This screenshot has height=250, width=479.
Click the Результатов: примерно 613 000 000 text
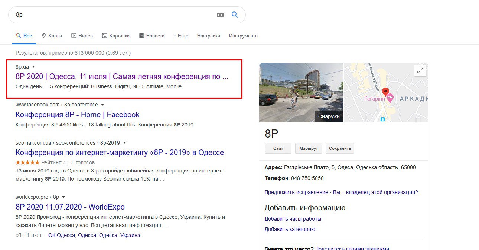73,53
